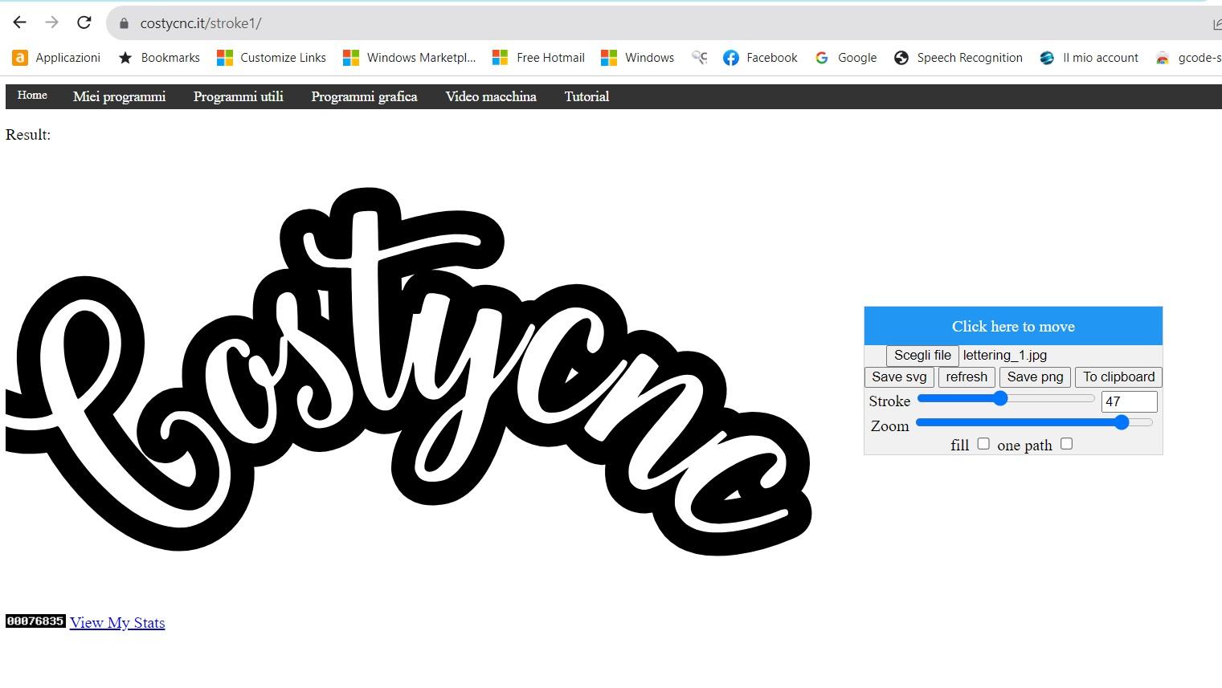Open the gcode bookmark
Screen dimensions: 1222x688
pyautogui.click(x=1188, y=58)
